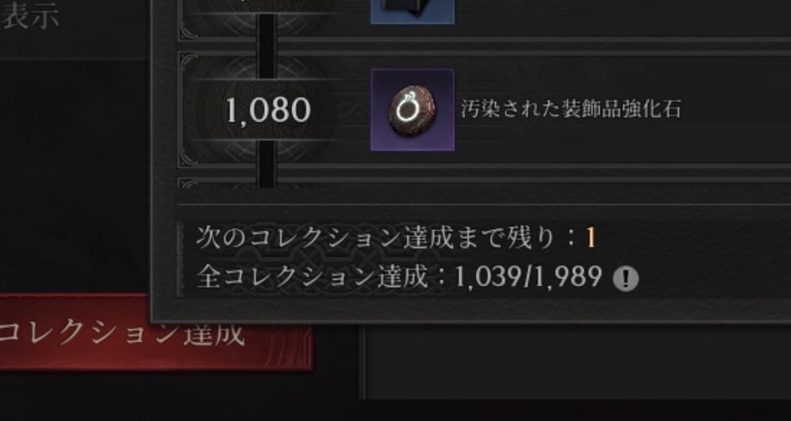Click the horizontal divider above the footer text
The width and height of the screenshot is (791, 421).
point(484,204)
